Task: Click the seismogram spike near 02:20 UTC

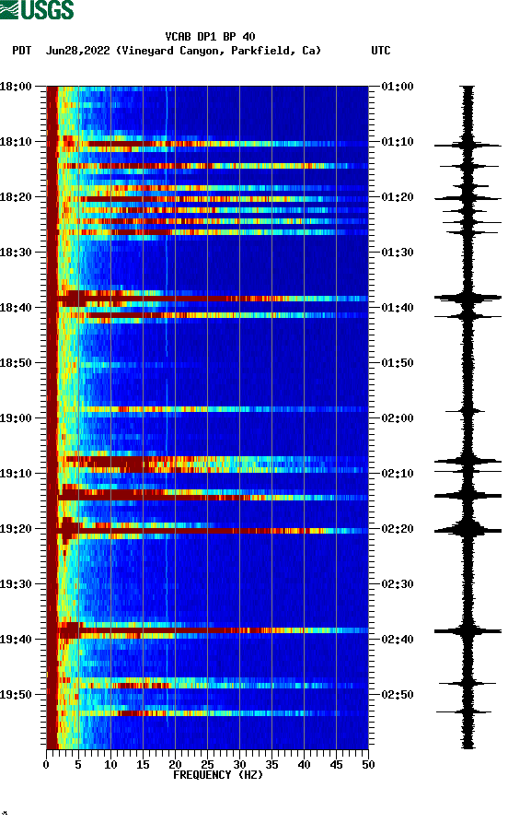Action: click(x=468, y=531)
